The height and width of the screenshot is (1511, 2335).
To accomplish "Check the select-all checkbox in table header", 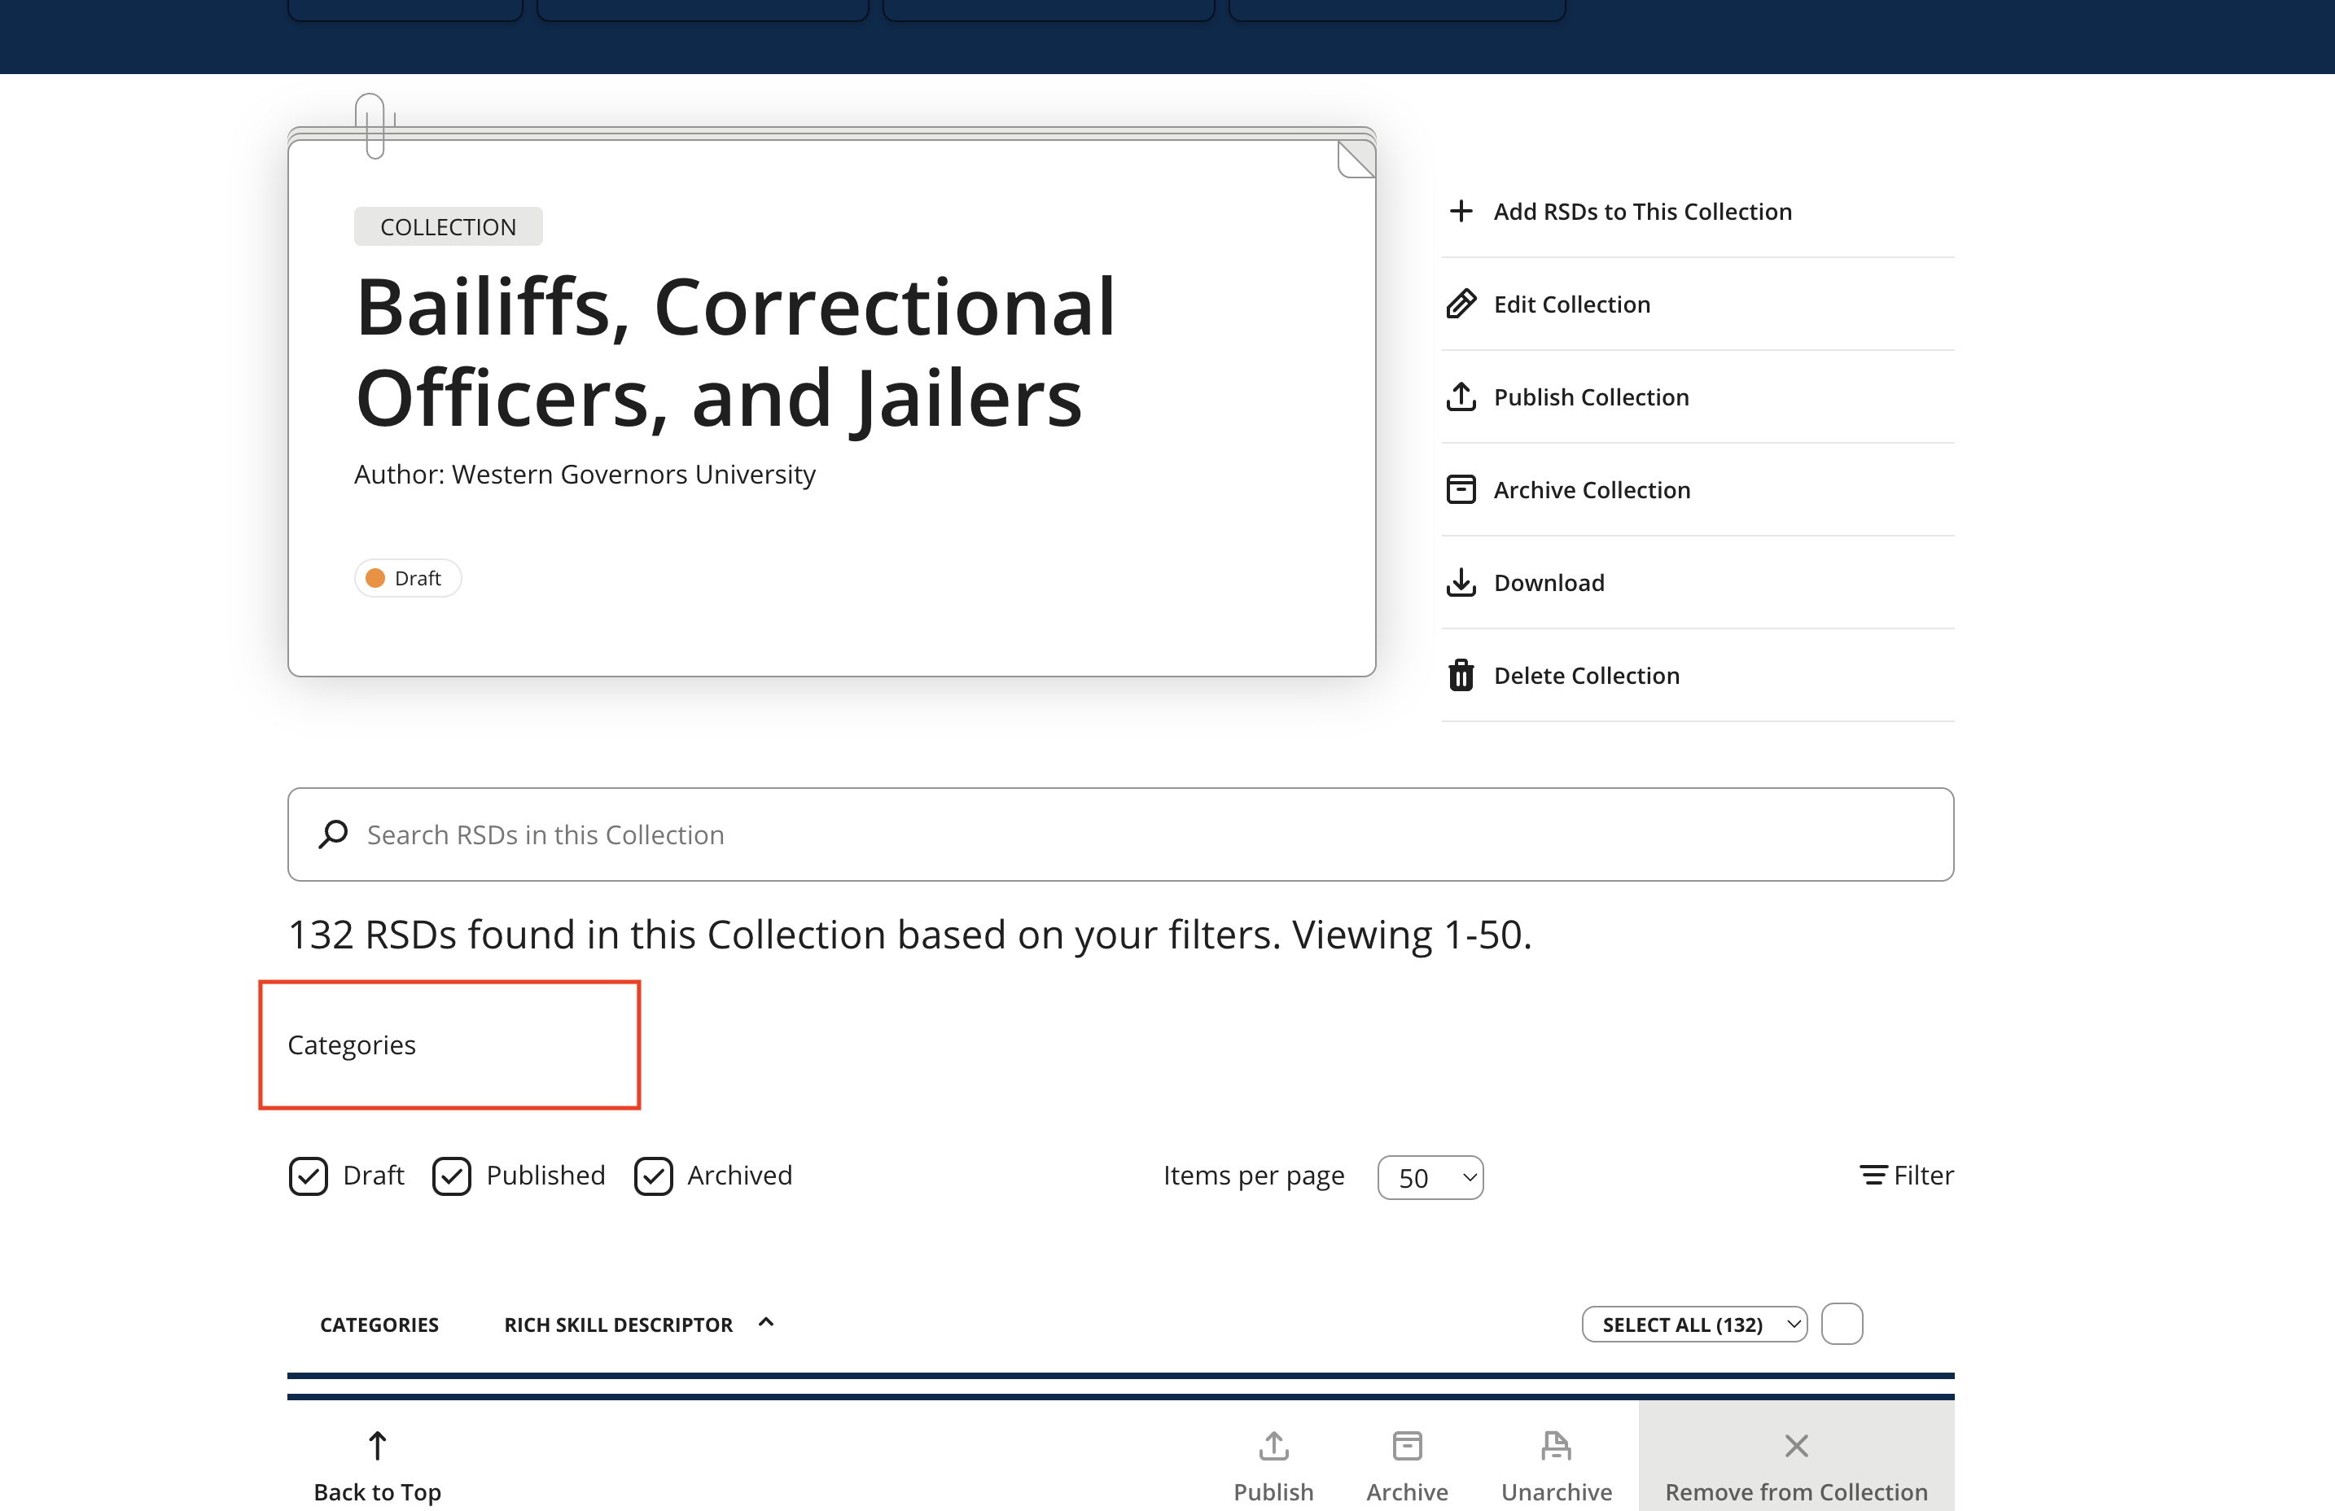I will 1842,1324.
